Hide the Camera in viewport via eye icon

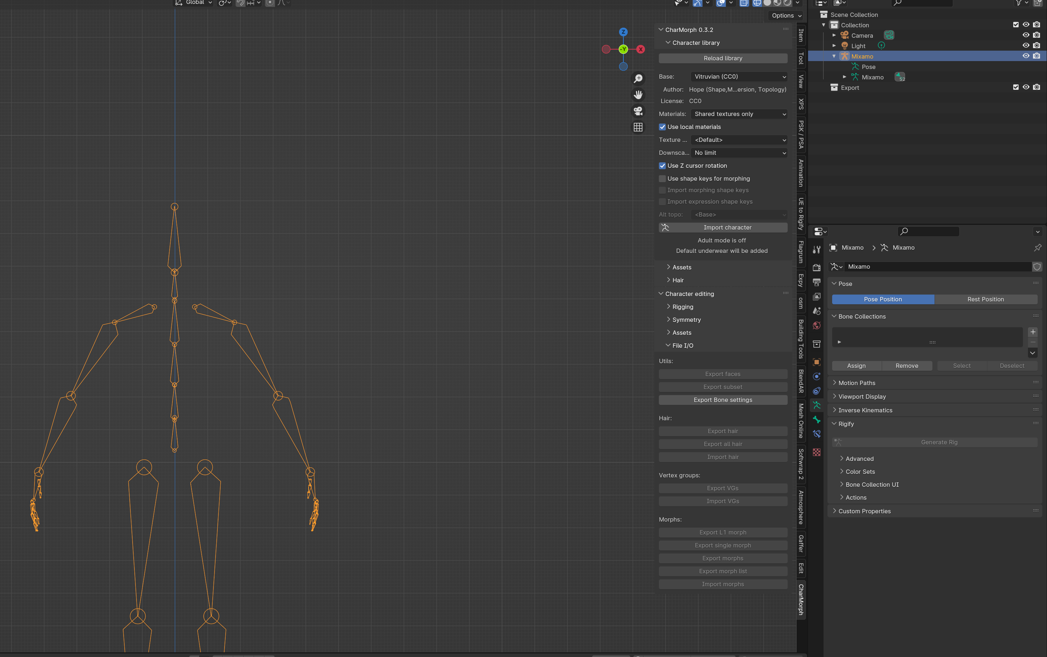click(x=1026, y=35)
